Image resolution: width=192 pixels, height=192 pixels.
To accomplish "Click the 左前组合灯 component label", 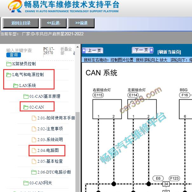I will [137, 90].
